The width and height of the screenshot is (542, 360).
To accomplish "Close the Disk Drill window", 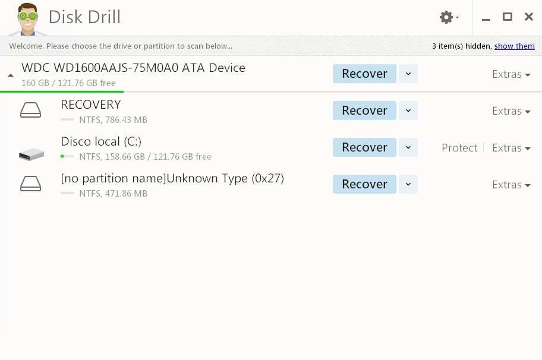I will tap(528, 17).
